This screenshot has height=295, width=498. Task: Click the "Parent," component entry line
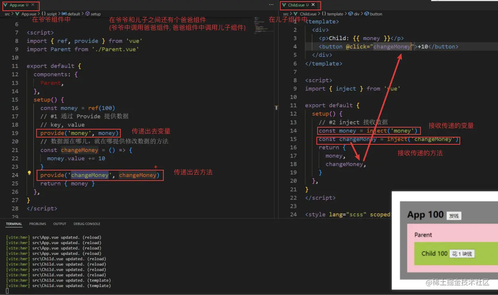(x=52, y=83)
